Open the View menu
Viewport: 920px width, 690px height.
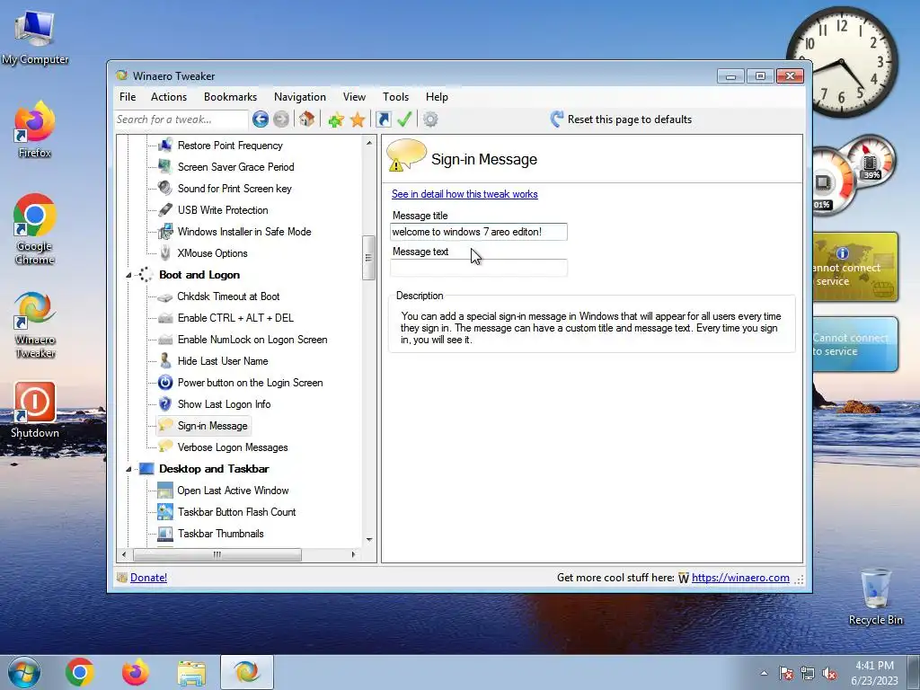[354, 97]
